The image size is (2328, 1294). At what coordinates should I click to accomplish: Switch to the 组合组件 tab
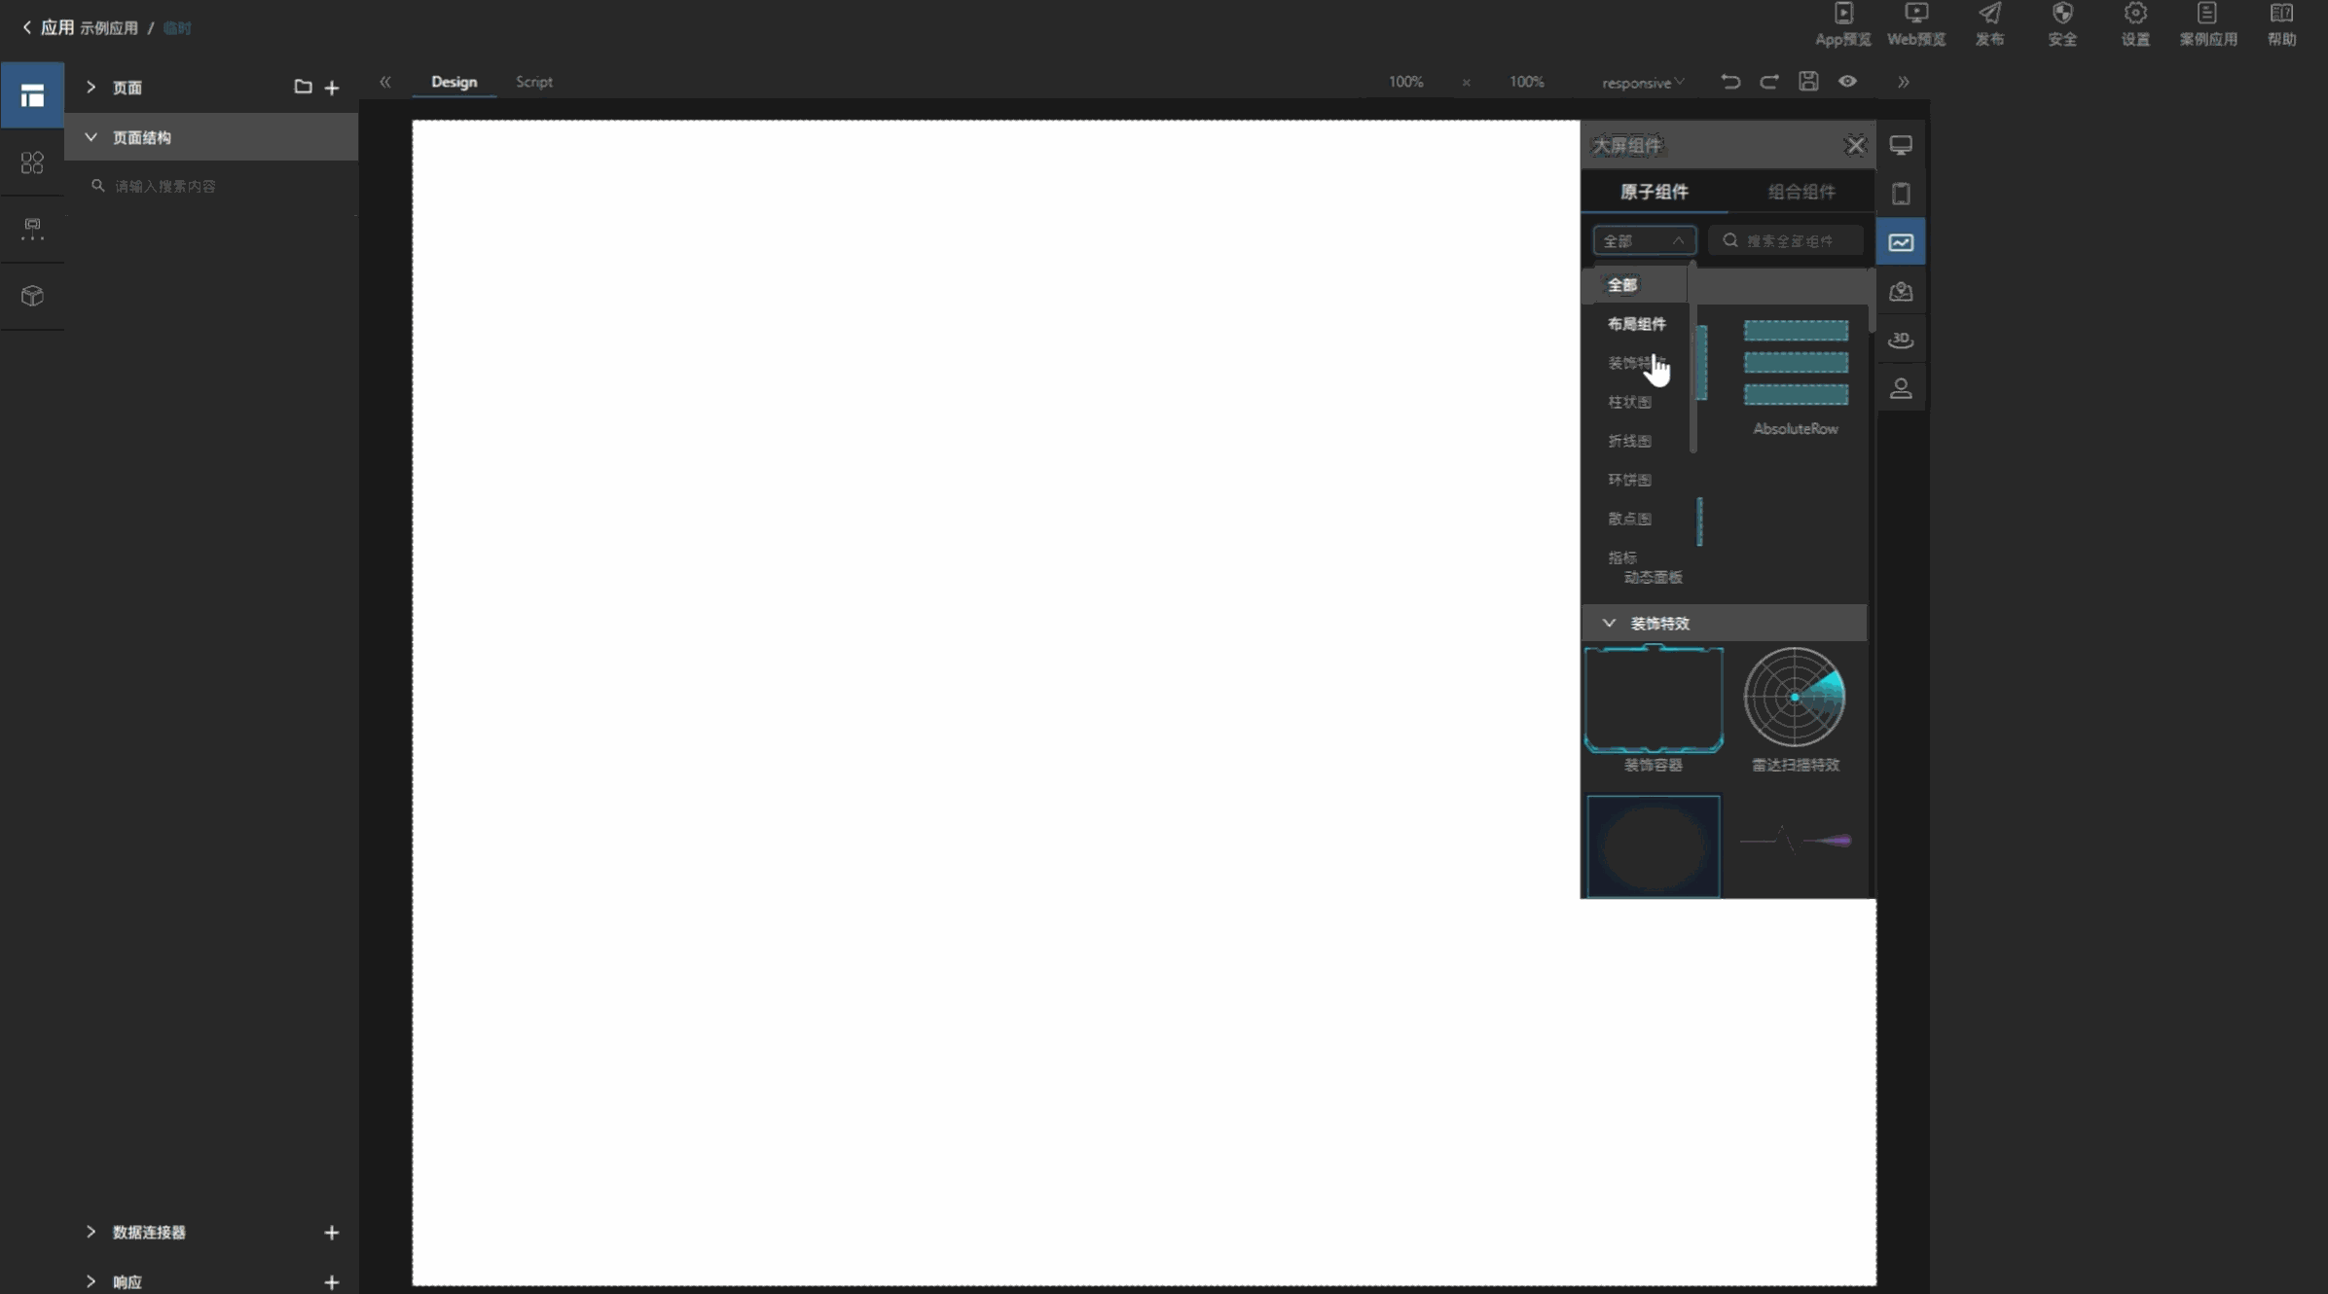click(x=1801, y=192)
